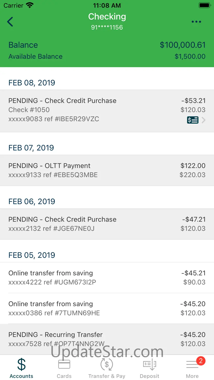Open the PENDING Recurring Transfer row
214x380 pixels.
(107, 339)
